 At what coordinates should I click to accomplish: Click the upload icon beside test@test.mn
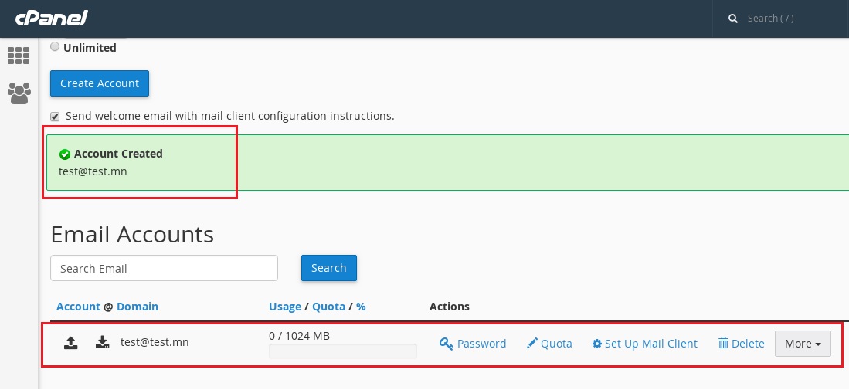(70, 342)
